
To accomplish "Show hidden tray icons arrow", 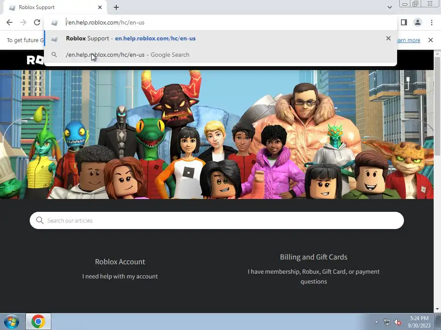I will coord(376,322).
